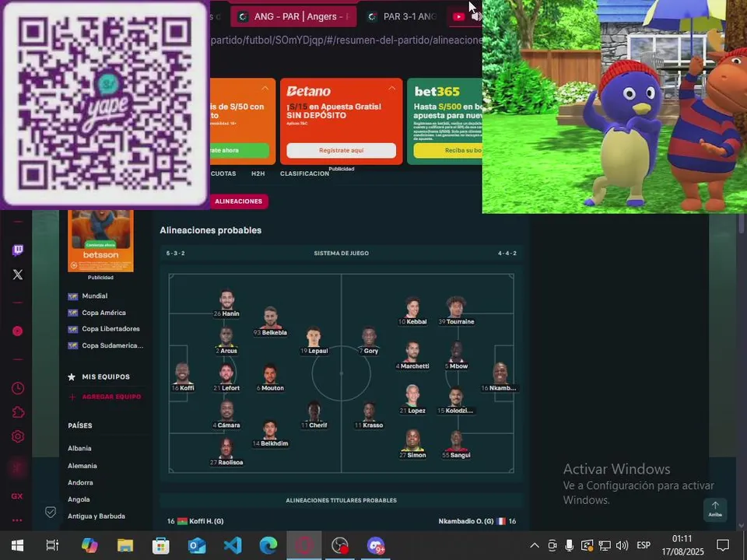The width and height of the screenshot is (747, 560).
Task: Open Opera GX settings gear
Action: [18, 436]
